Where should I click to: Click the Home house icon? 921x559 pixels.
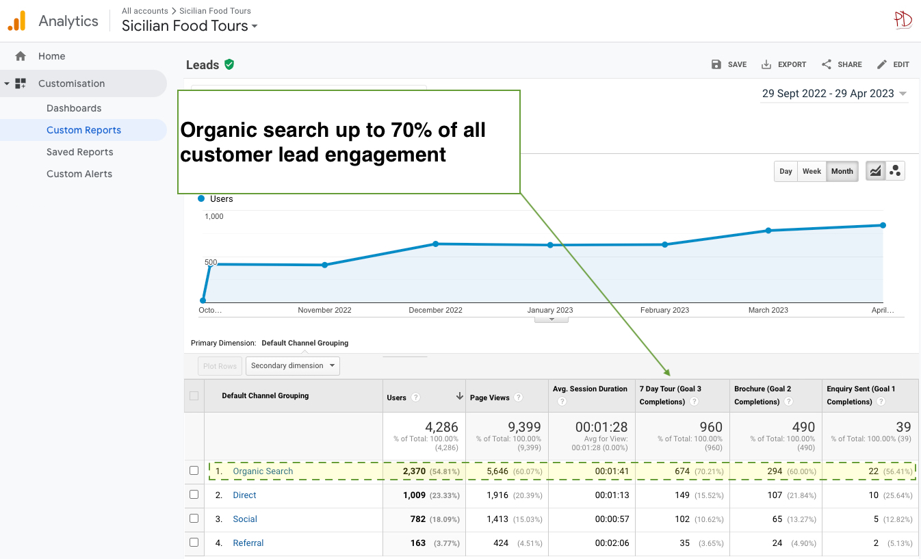click(21, 56)
